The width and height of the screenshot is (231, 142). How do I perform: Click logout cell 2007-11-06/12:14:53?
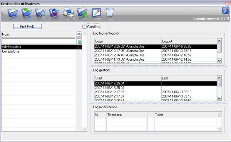pyautogui.click(x=189, y=59)
